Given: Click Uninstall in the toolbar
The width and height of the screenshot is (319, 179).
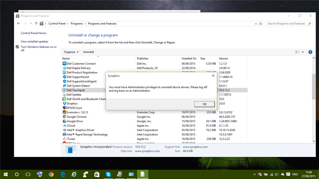Looking at the screenshot, I should click(88, 52).
